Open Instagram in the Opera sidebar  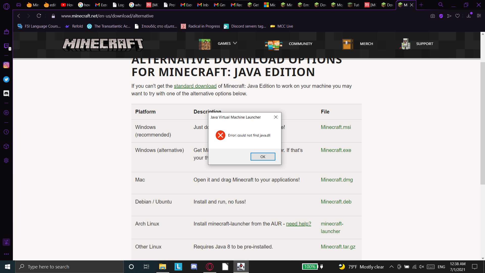[6, 65]
